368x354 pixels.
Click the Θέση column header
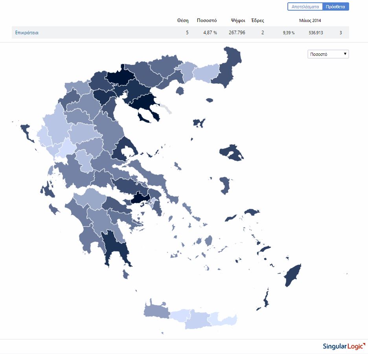183,20
